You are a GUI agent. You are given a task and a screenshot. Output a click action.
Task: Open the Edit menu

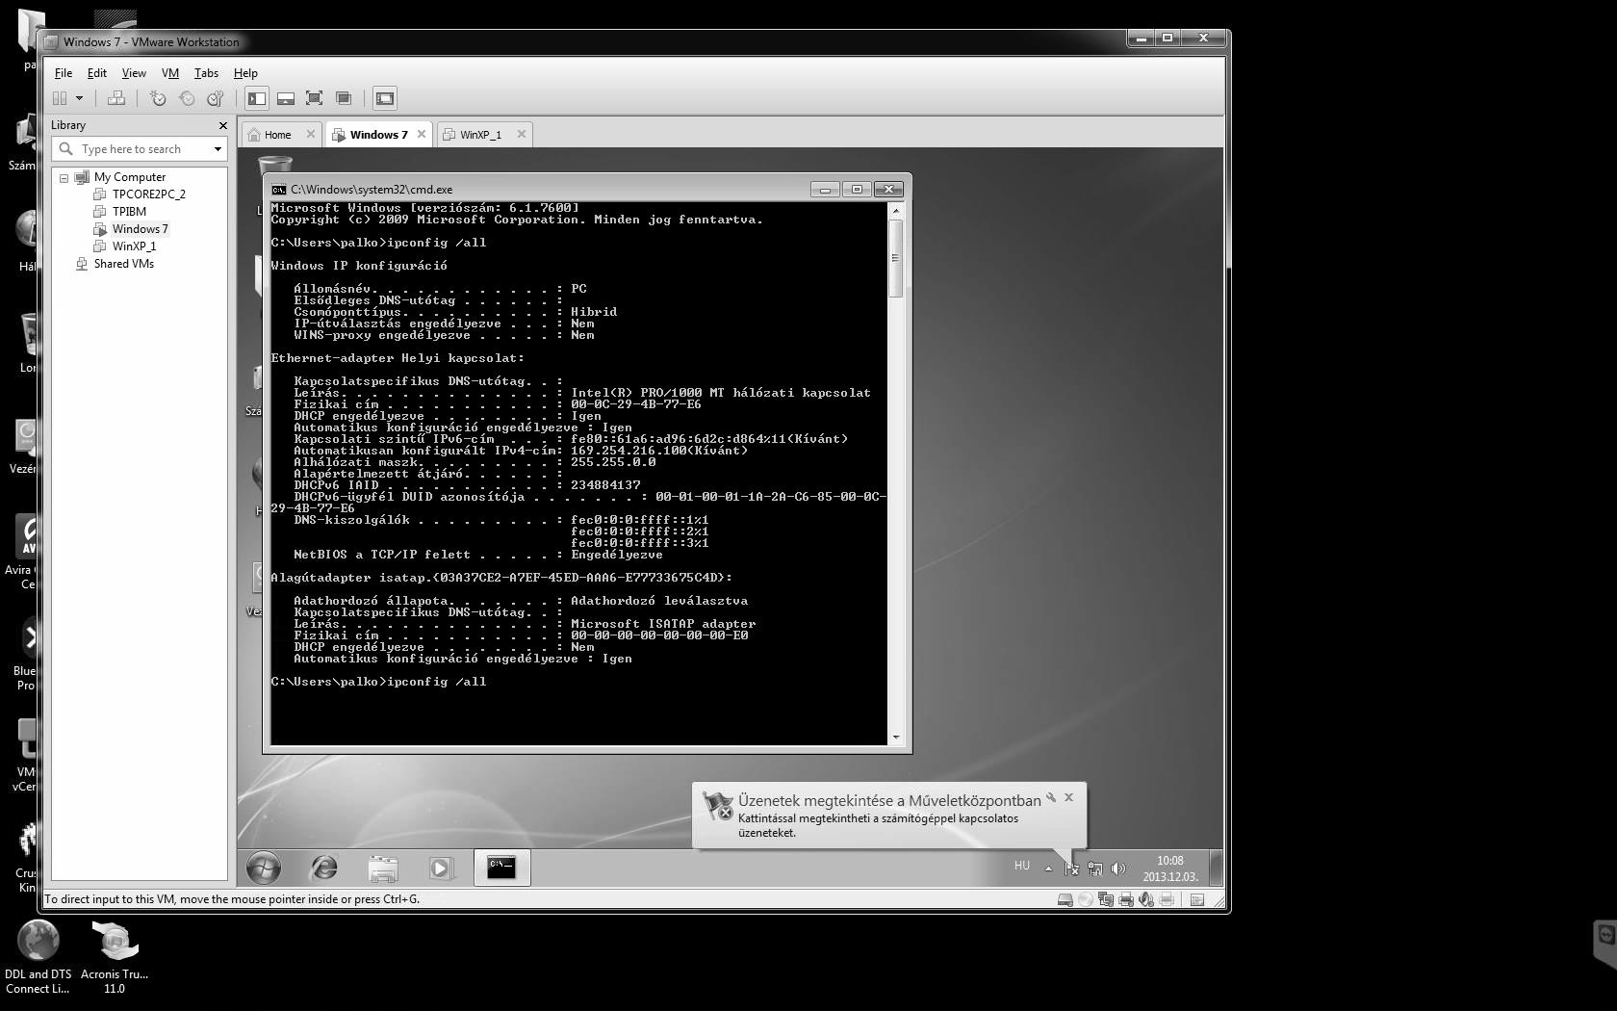97,73
